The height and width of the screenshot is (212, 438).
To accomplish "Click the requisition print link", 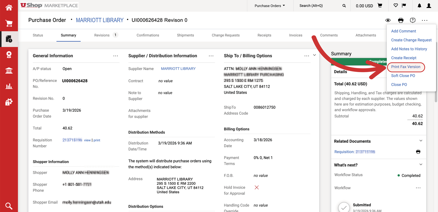I will click(97, 140).
